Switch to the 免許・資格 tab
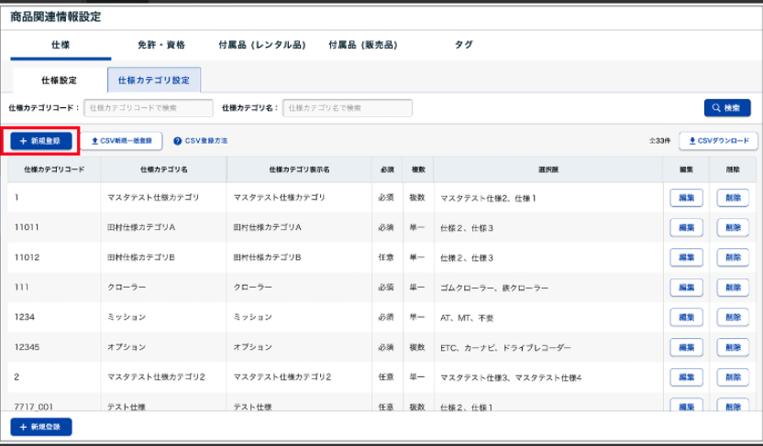This screenshot has height=446, width=763. point(161,45)
